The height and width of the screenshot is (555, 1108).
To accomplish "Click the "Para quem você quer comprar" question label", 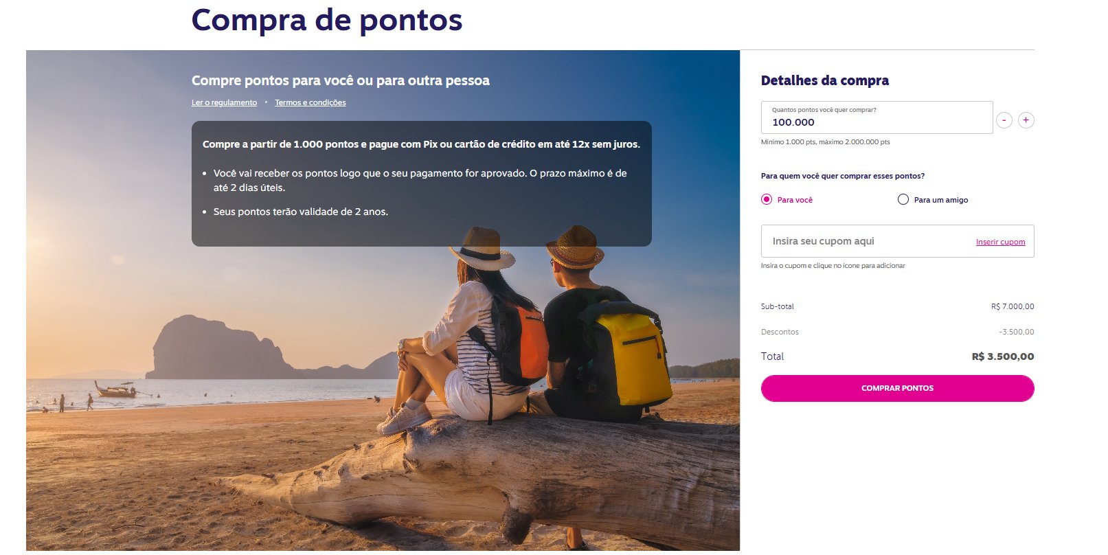I will tap(843, 176).
